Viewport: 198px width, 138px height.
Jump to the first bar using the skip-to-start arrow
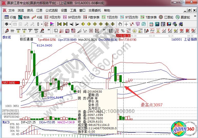coord(59,24)
